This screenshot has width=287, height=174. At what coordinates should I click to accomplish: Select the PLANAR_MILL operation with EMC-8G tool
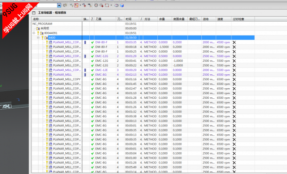click(62, 75)
